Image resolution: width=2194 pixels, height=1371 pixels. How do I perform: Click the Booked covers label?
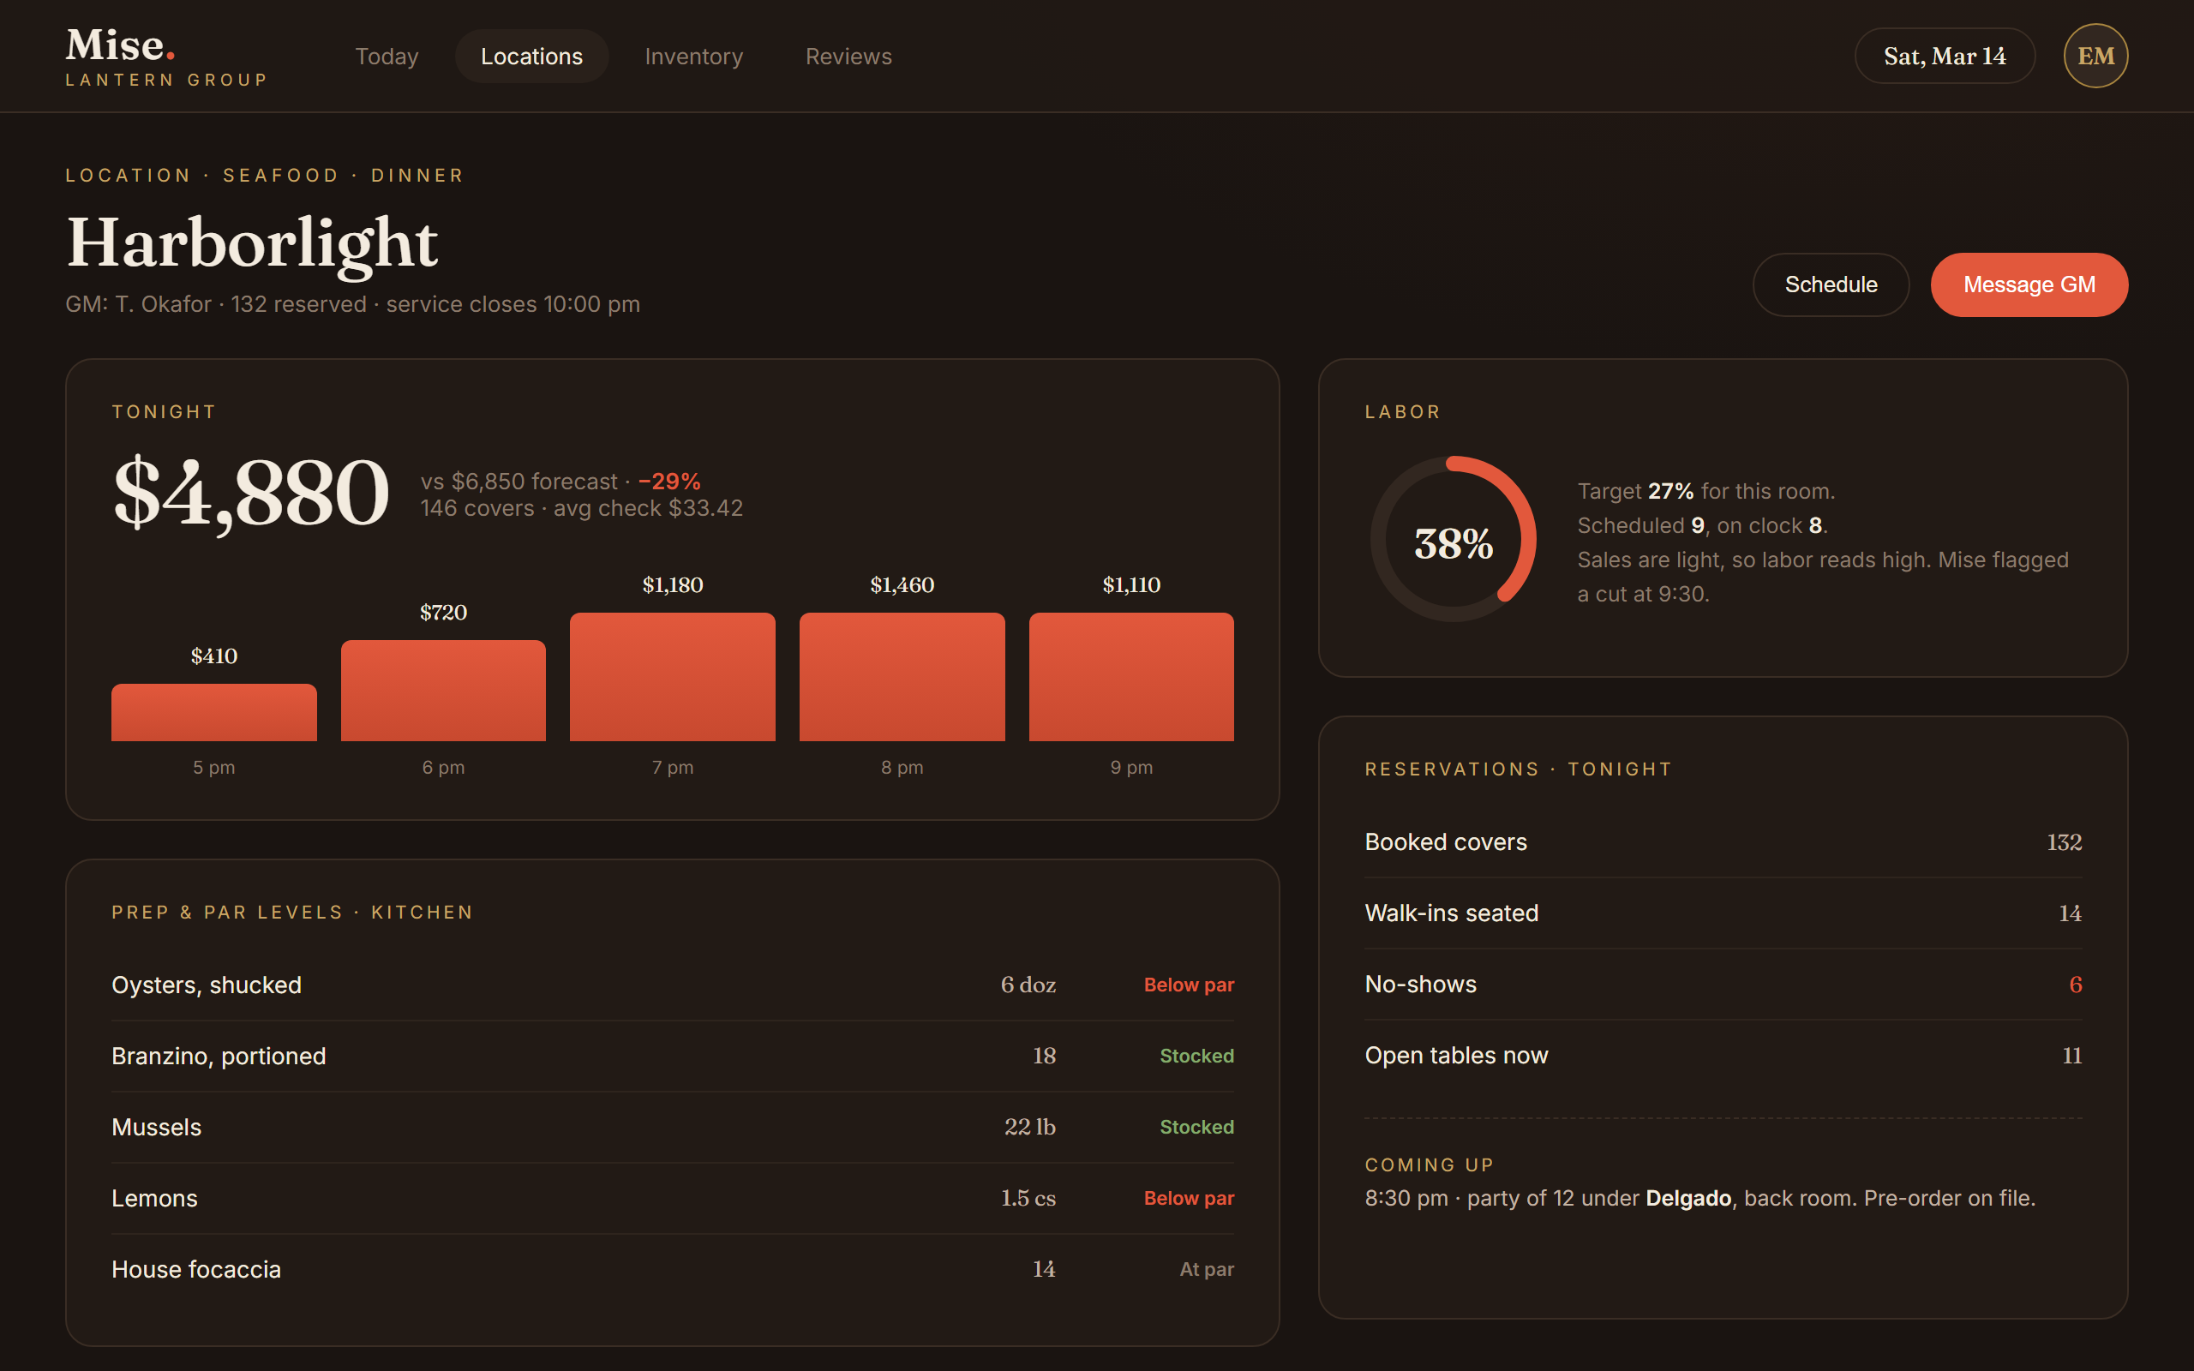pos(1446,842)
